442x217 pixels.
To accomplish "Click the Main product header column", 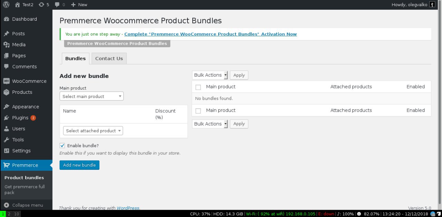I will (221, 87).
